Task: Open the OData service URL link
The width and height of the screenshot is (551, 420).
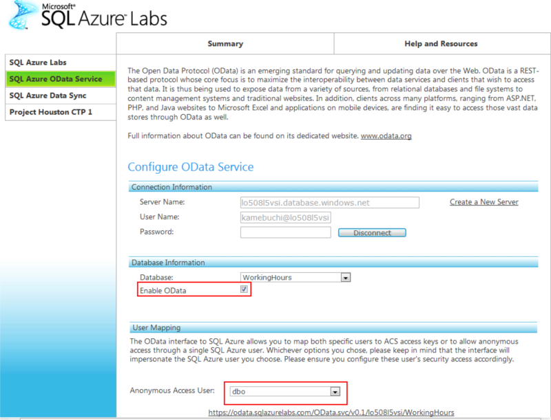Action: pyautogui.click(x=331, y=412)
